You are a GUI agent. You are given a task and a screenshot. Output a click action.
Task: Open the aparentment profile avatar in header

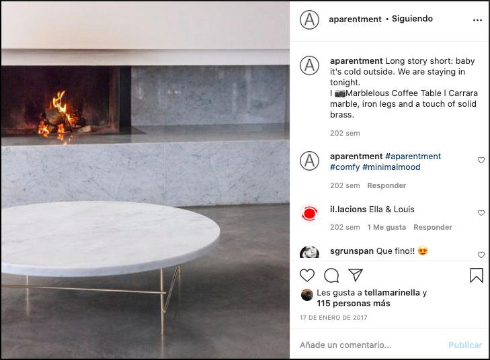[309, 19]
